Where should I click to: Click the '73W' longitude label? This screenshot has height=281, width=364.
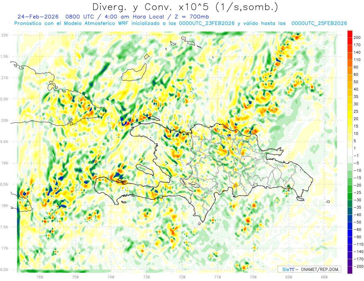(147, 277)
